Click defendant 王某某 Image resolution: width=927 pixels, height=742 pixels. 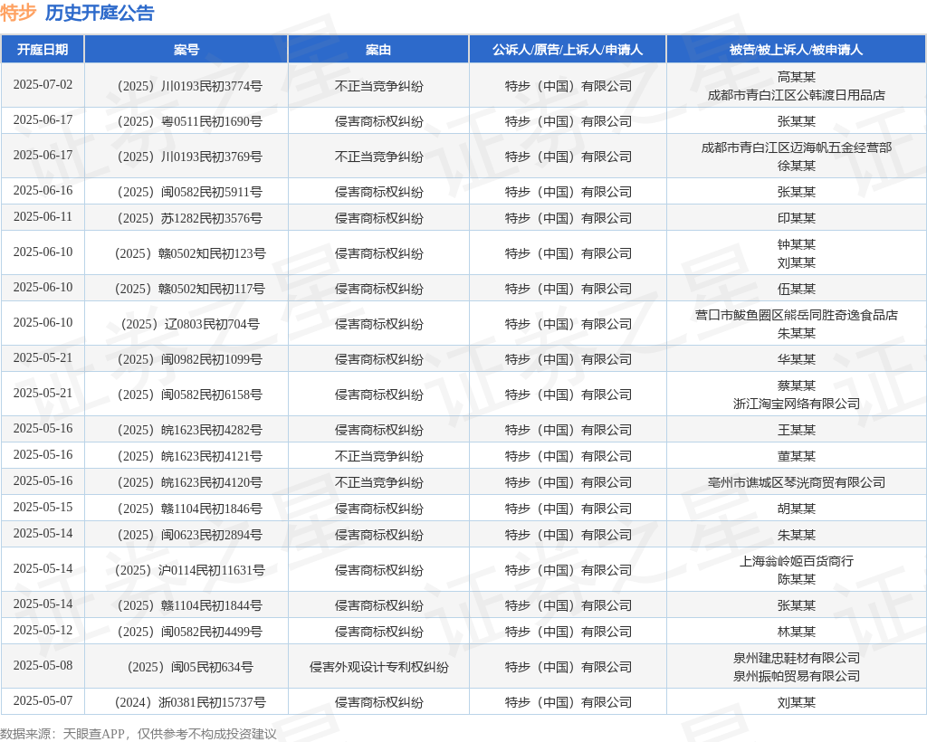[x=797, y=430]
